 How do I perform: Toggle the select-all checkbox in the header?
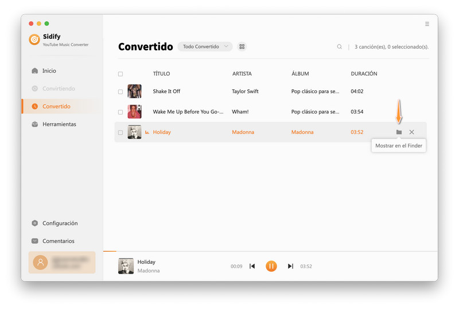tap(120, 74)
